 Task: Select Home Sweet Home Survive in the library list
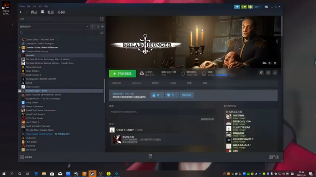48,134
